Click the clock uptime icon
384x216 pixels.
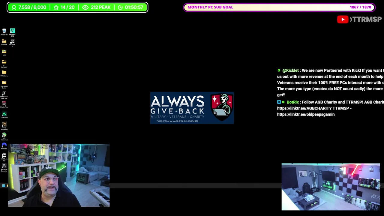point(120,7)
